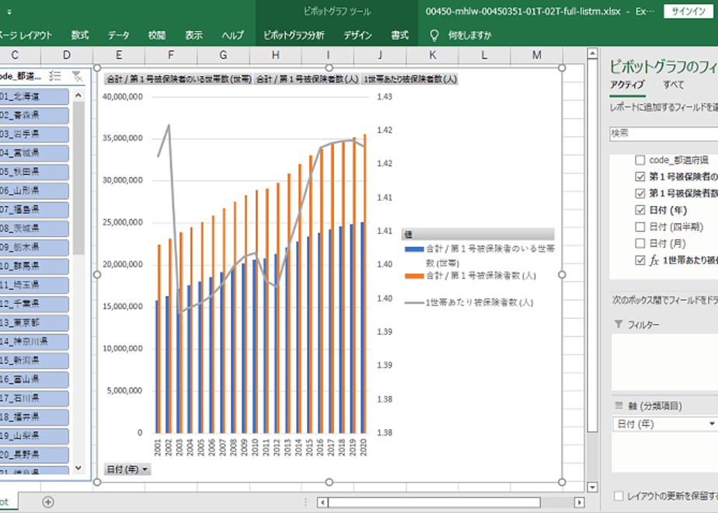Click horizontal scrollbar right arrow
The height and width of the screenshot is (513, 718).
[579, 502]
